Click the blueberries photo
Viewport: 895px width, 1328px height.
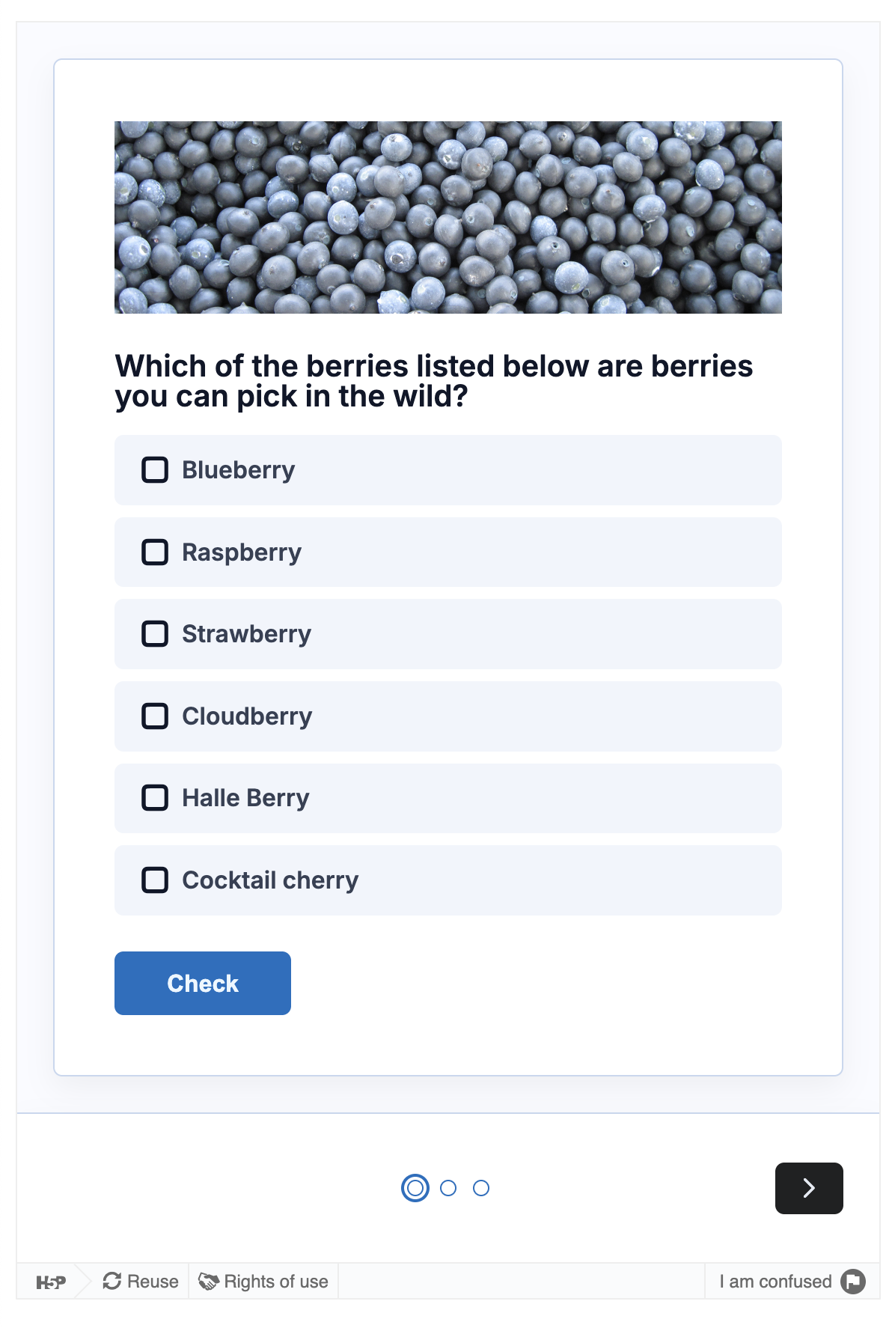447,217
